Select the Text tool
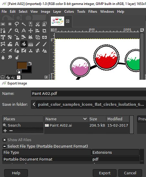Viewport: 146px width, 177px height. tap(17, 44)
